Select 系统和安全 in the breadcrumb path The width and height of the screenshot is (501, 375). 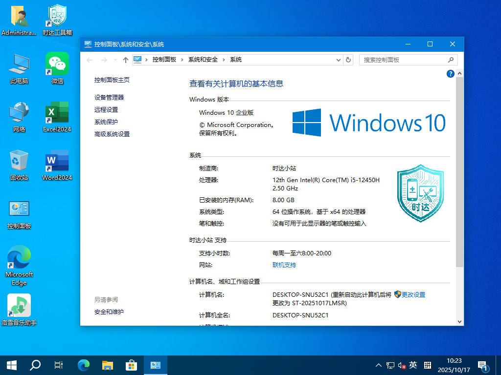[x=203, y=60]
